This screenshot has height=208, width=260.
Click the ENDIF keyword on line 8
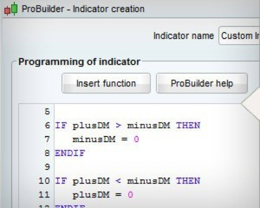(x=70, y=153)
